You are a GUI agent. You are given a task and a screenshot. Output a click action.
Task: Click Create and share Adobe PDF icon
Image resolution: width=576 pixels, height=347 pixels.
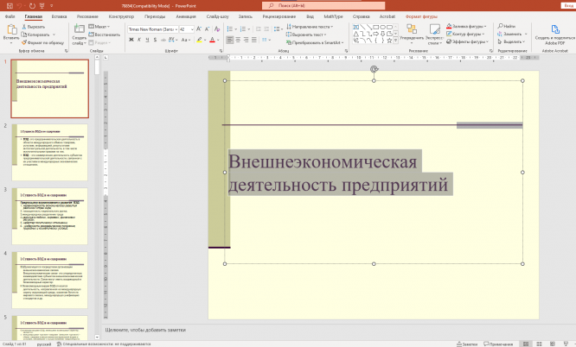[554, 30]
